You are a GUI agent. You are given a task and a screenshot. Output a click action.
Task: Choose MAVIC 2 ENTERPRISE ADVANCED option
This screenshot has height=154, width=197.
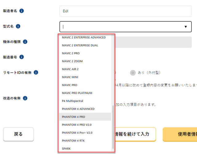coord(85,38)
